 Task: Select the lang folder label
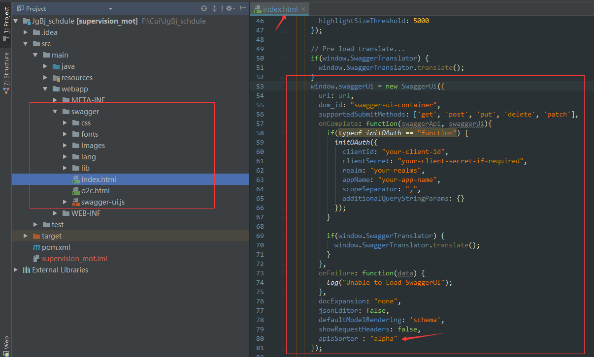tap(89, 157)
